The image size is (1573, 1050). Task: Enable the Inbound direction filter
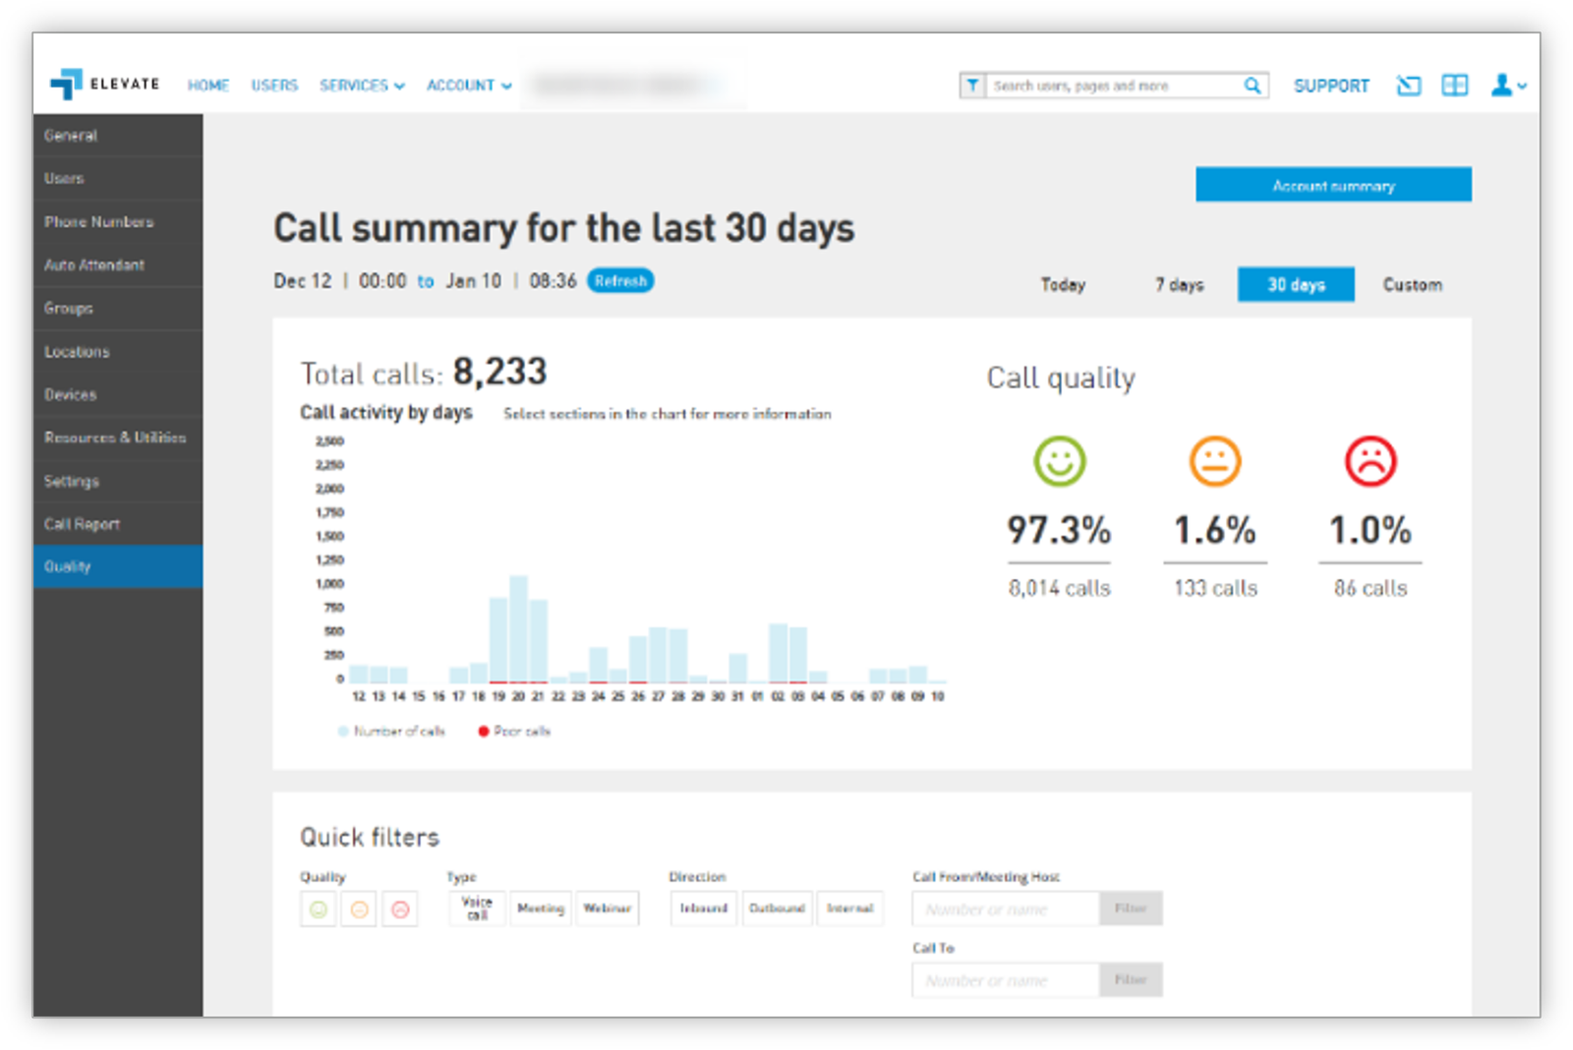703,908
